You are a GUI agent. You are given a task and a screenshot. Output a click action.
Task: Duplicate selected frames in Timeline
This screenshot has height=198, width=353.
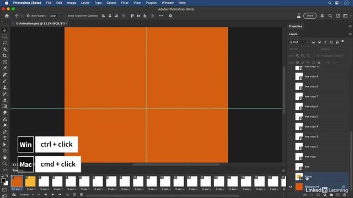click(74, 195)
